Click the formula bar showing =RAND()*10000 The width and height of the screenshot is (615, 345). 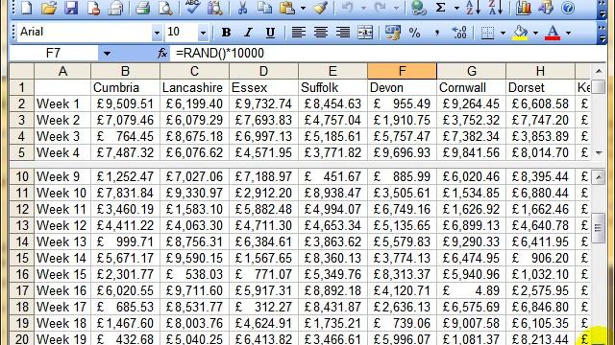point(387,54)
